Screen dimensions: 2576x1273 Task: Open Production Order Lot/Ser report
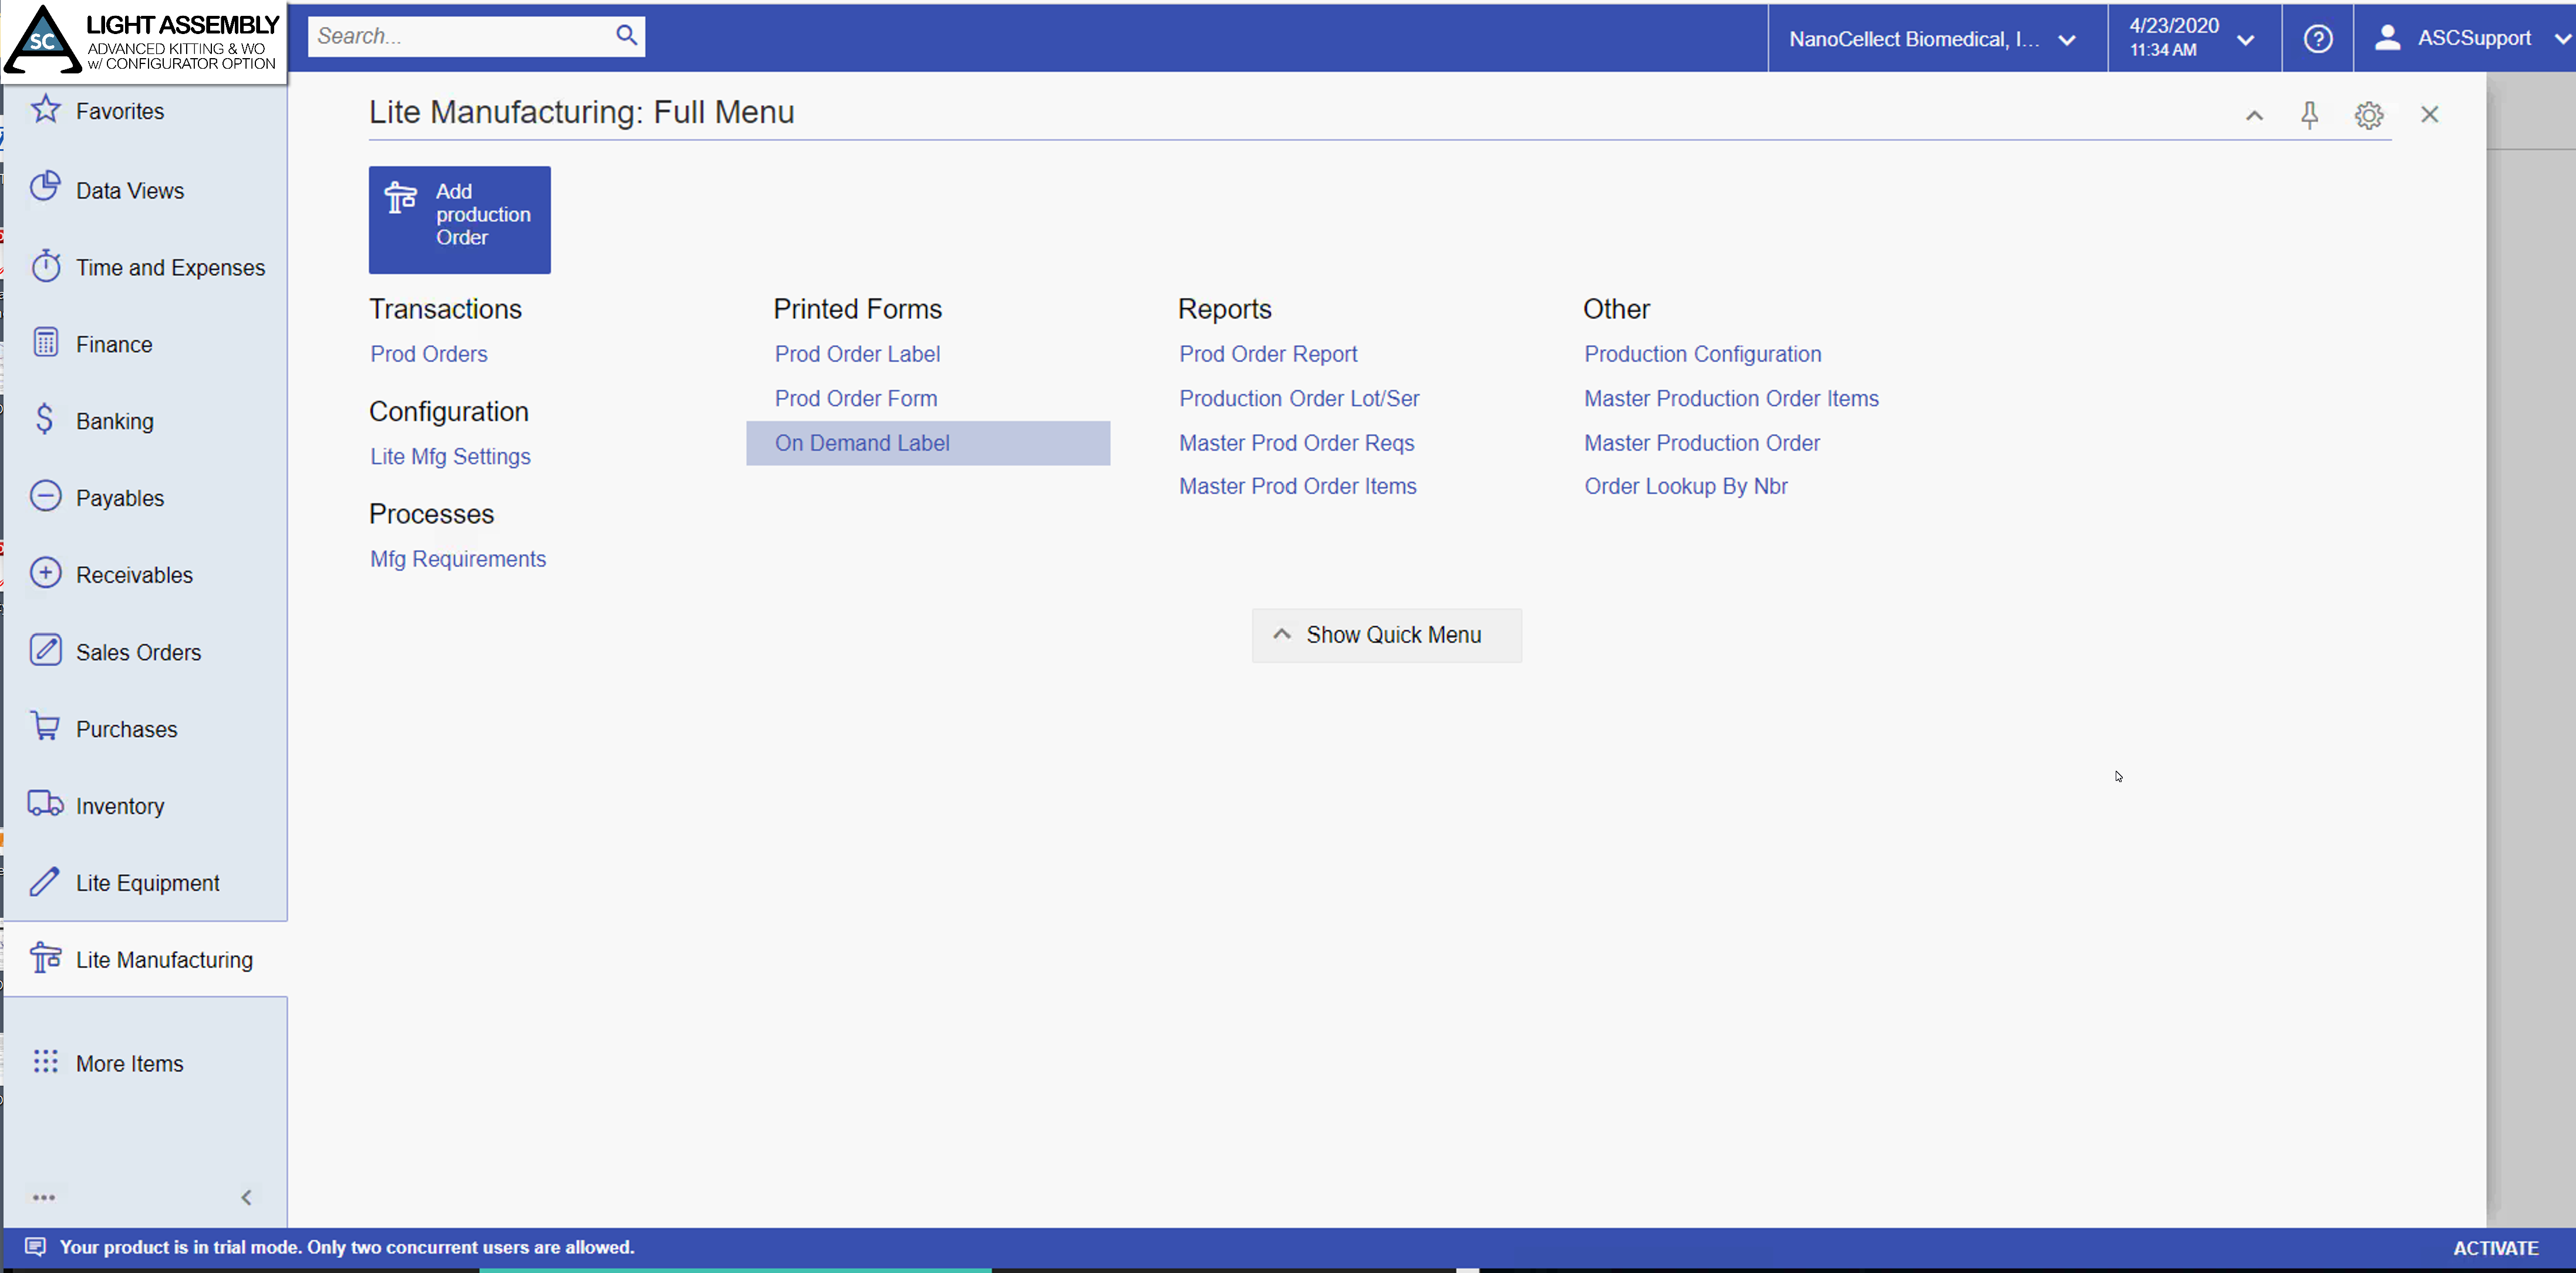[1299, 398]
